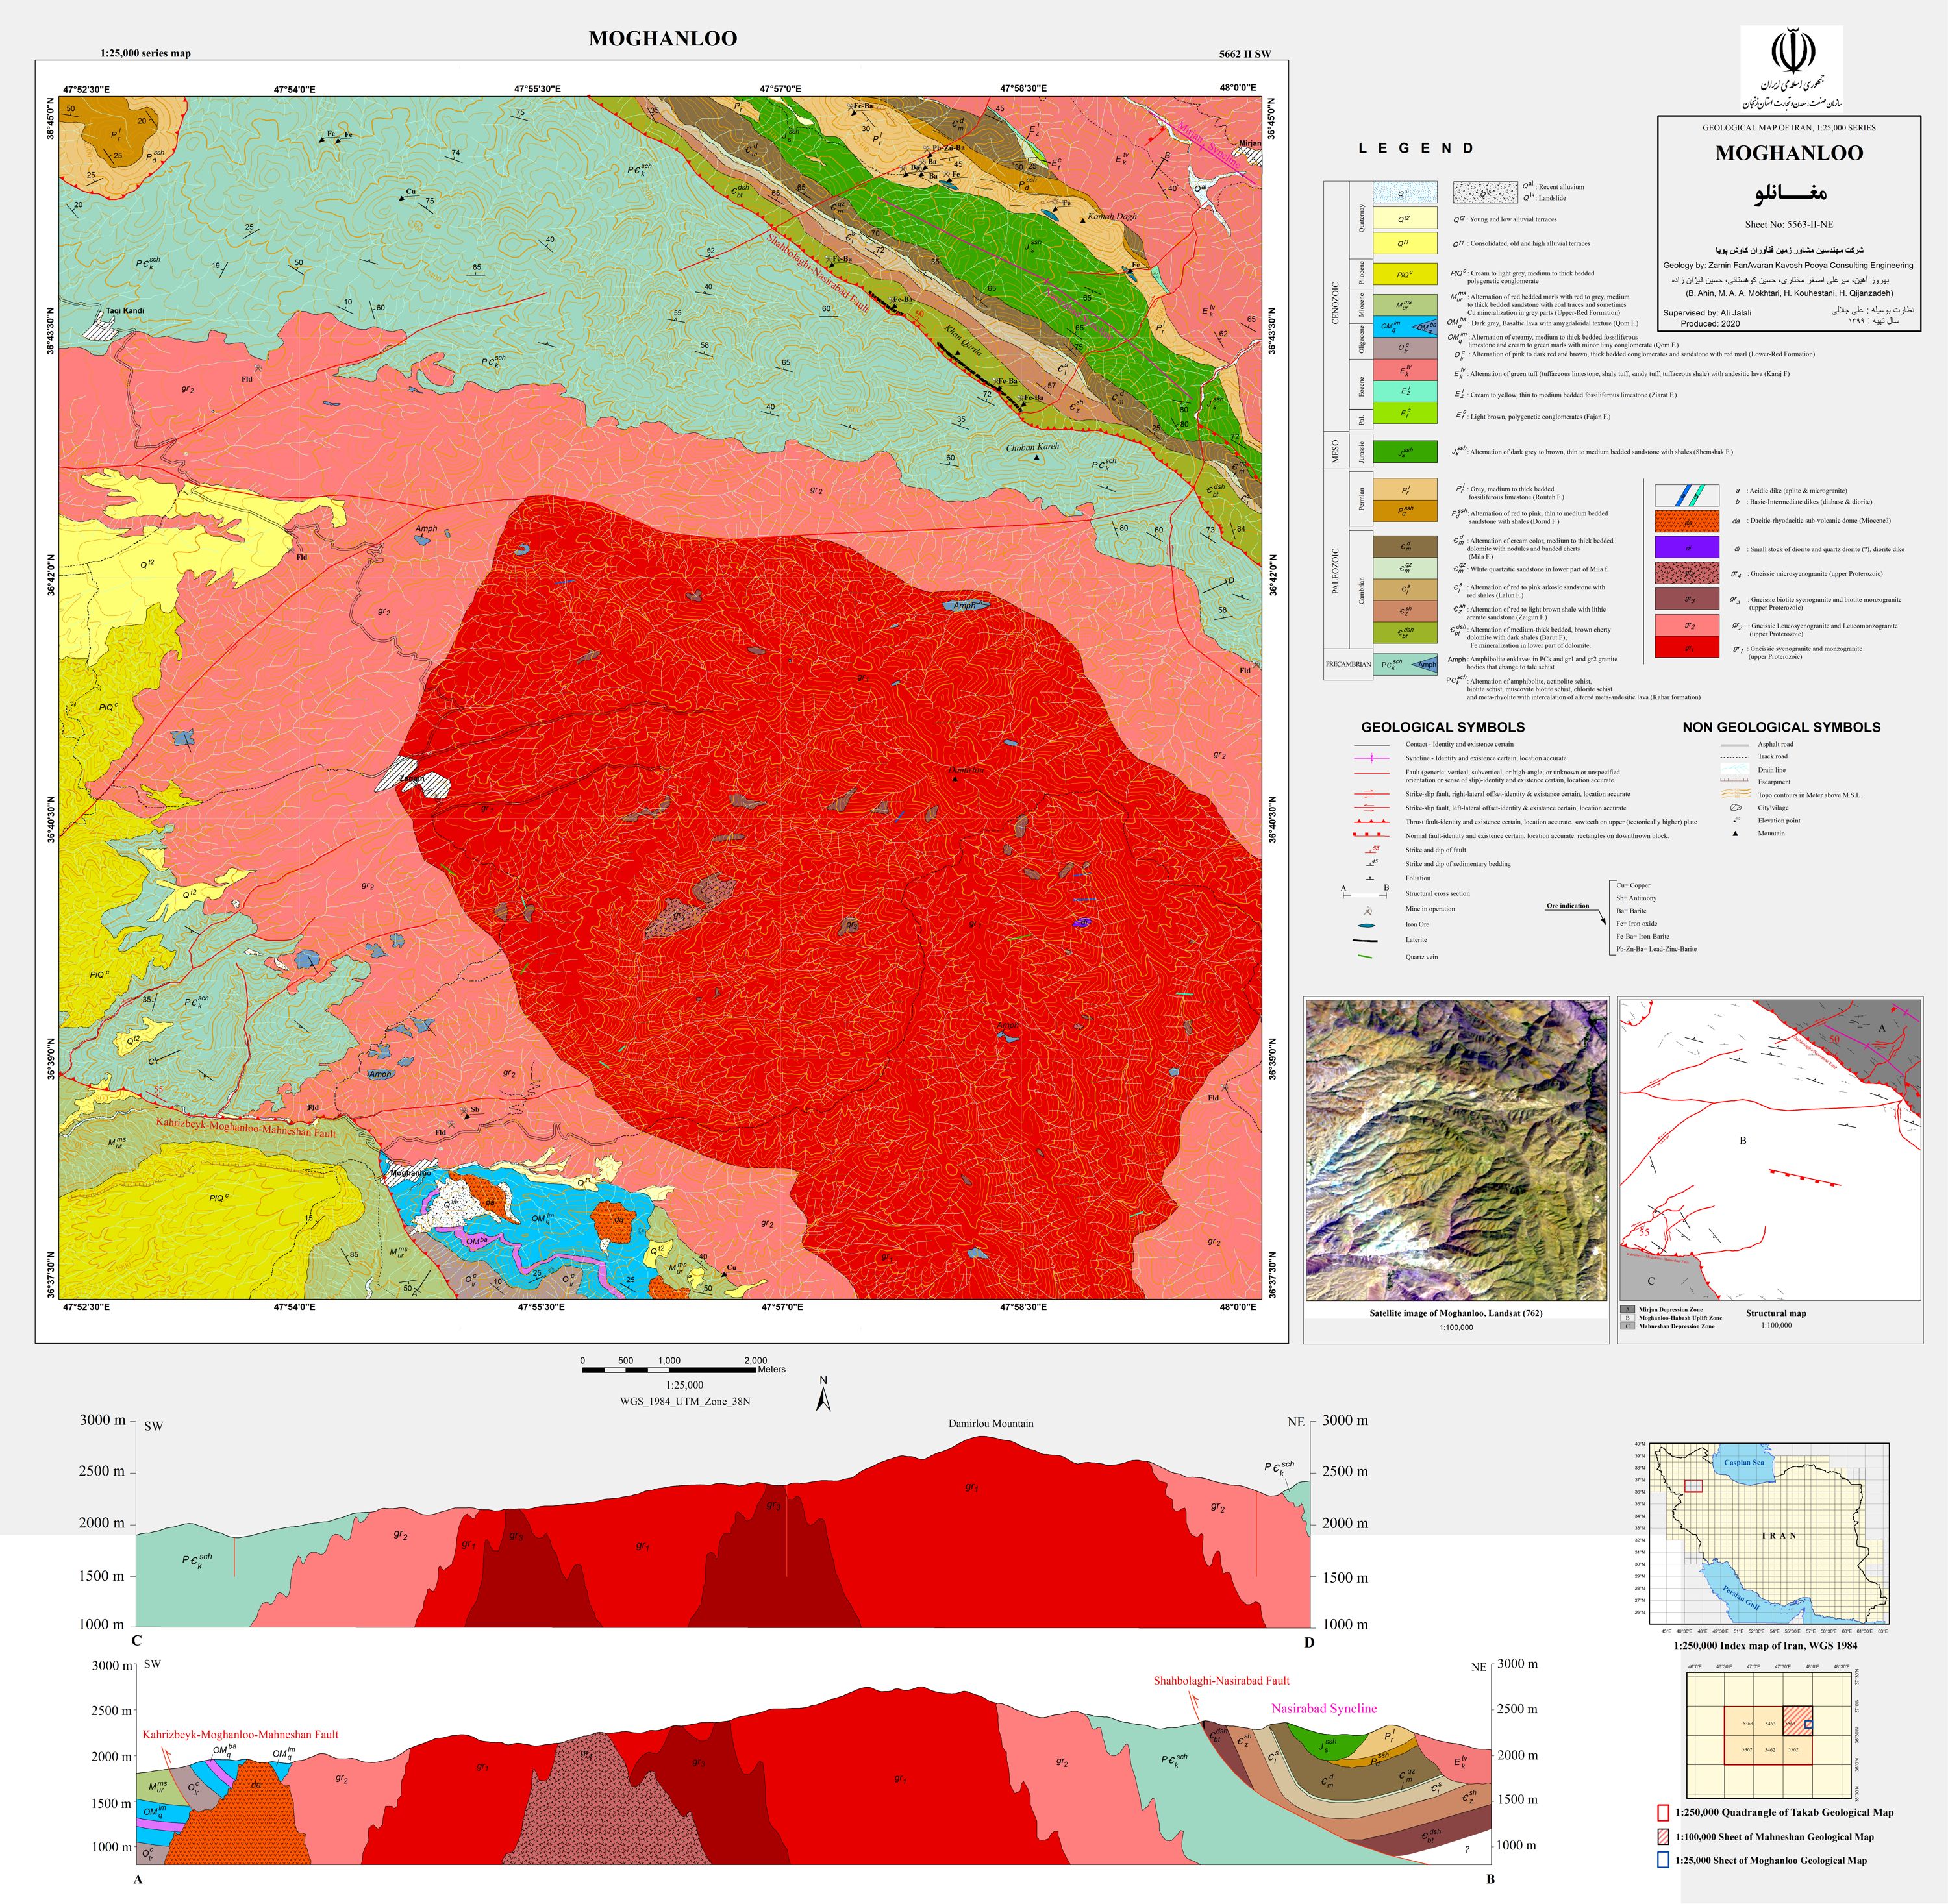Click the orange dacitic dome legend box
Viewport: 1948px width, 1904px height.
click(x=1687, y=520)
